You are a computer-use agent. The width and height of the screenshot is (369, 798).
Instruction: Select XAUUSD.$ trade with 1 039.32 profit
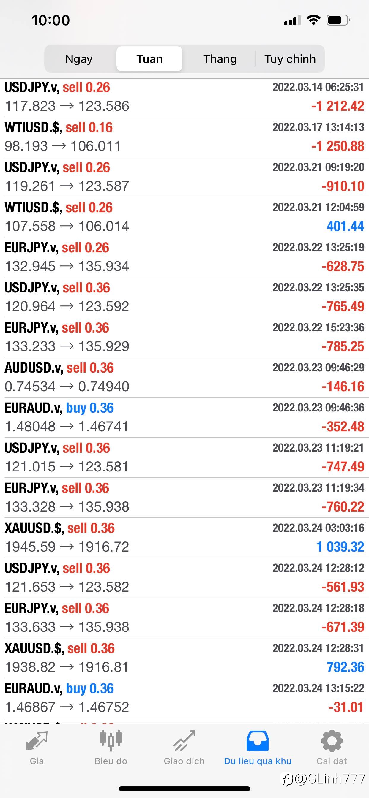pyautogui.click(x=184, y=538)
